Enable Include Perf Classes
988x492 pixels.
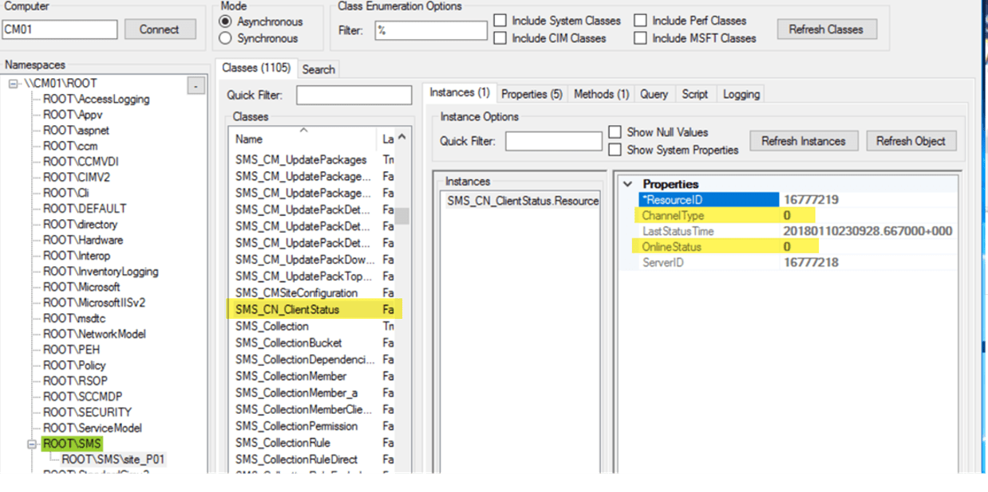point(640,21)
